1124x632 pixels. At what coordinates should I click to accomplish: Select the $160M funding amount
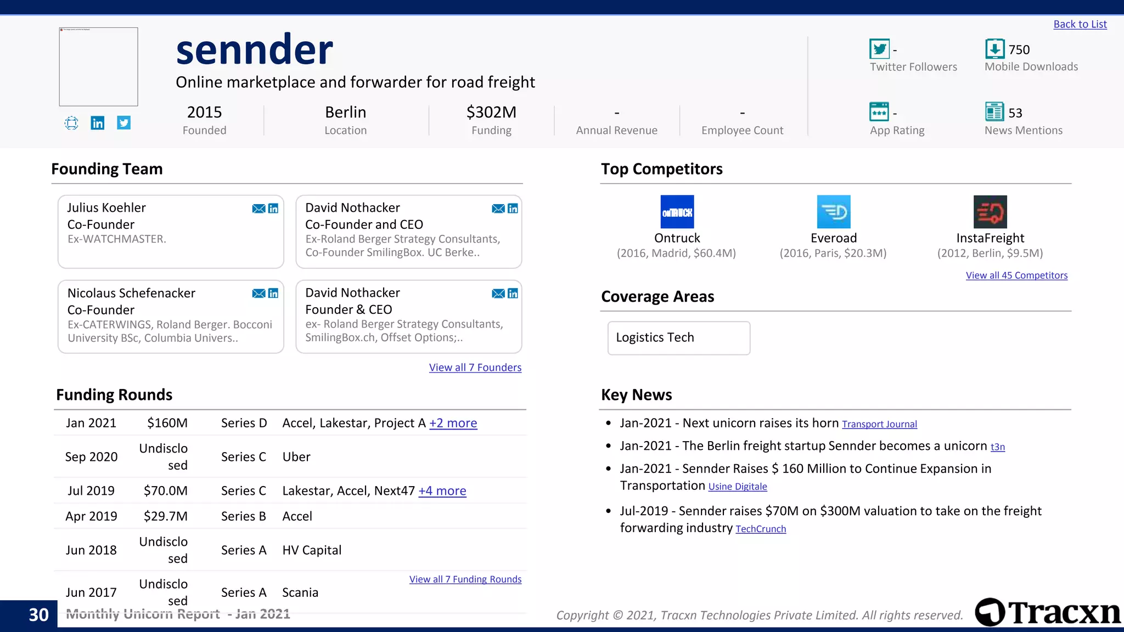click(x=167, y=423)
